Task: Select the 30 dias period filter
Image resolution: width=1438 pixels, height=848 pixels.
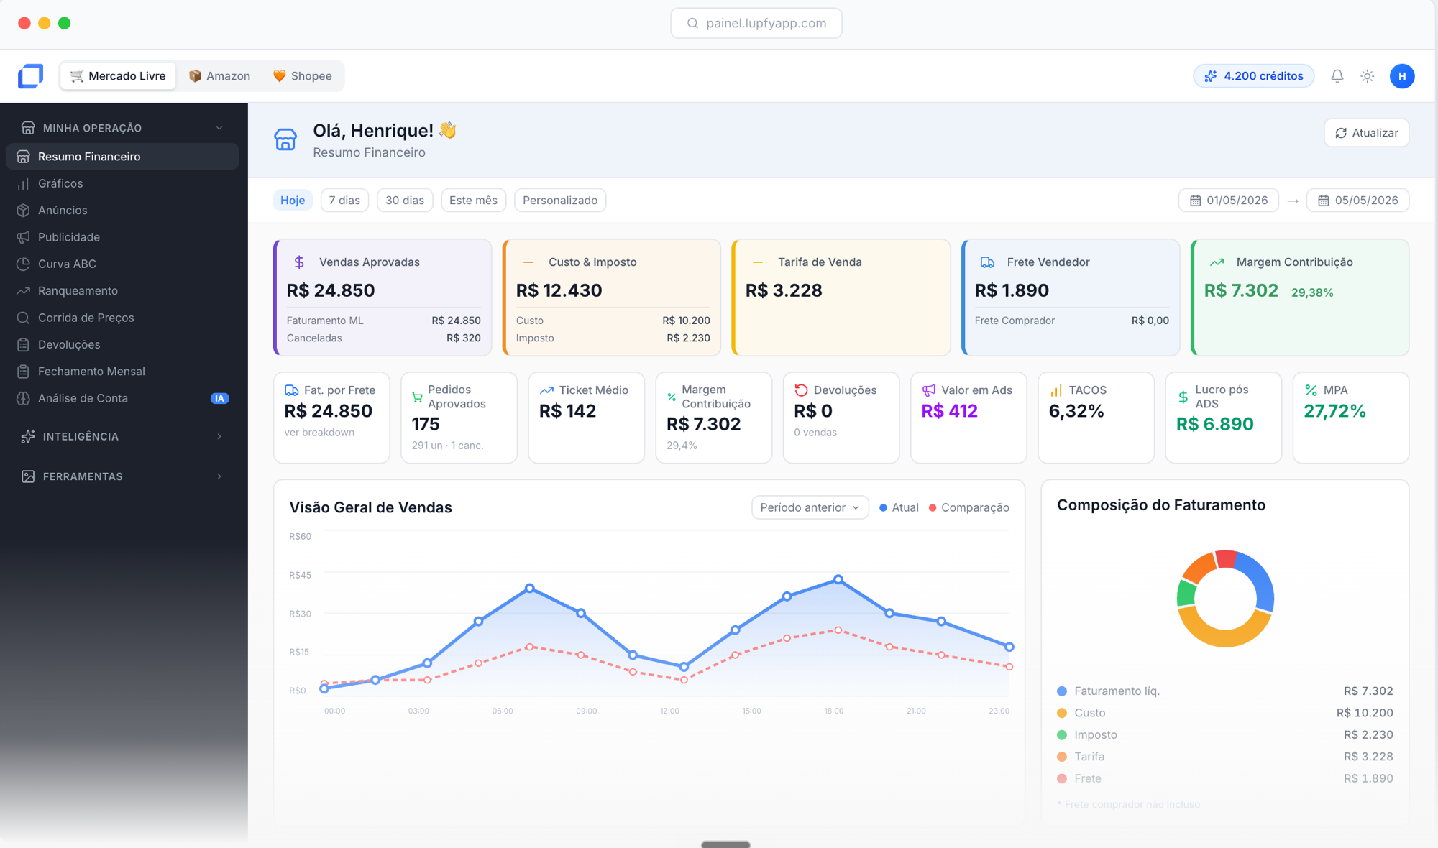Action: tap(405, 201)
